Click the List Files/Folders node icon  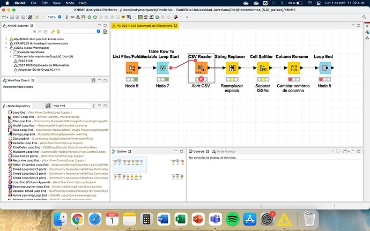[x=132, y=68]
